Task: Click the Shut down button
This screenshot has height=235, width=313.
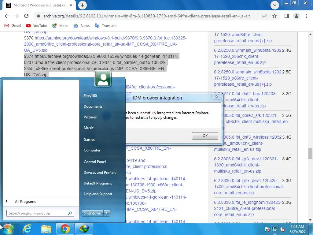Action: point(93,213)
